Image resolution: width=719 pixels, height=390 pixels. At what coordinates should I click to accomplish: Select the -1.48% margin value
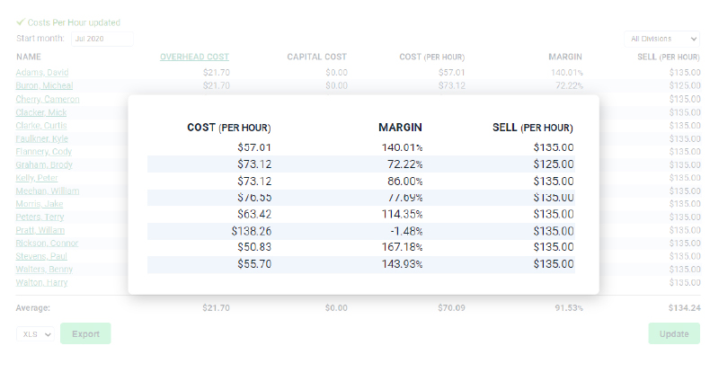pos(406,231)
